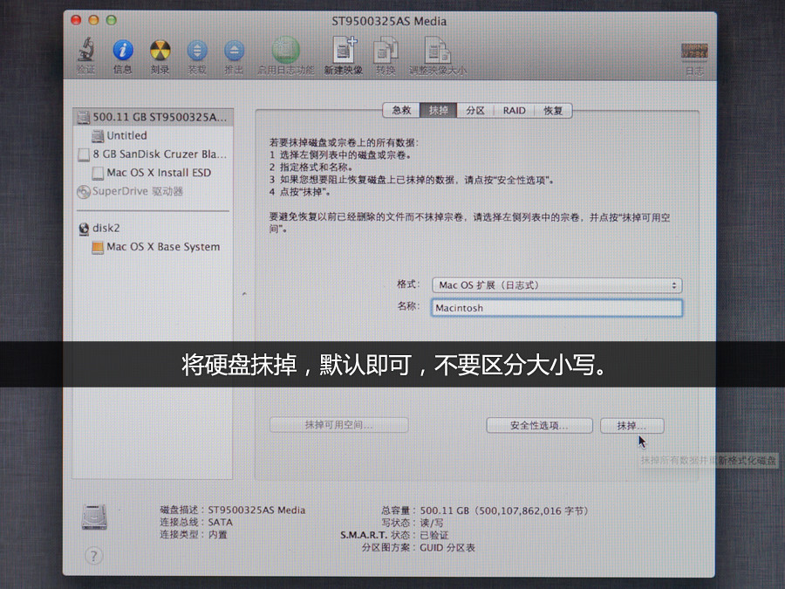Click the help question mark button
This screenshot has width=785, height=589.
[93, 556]
